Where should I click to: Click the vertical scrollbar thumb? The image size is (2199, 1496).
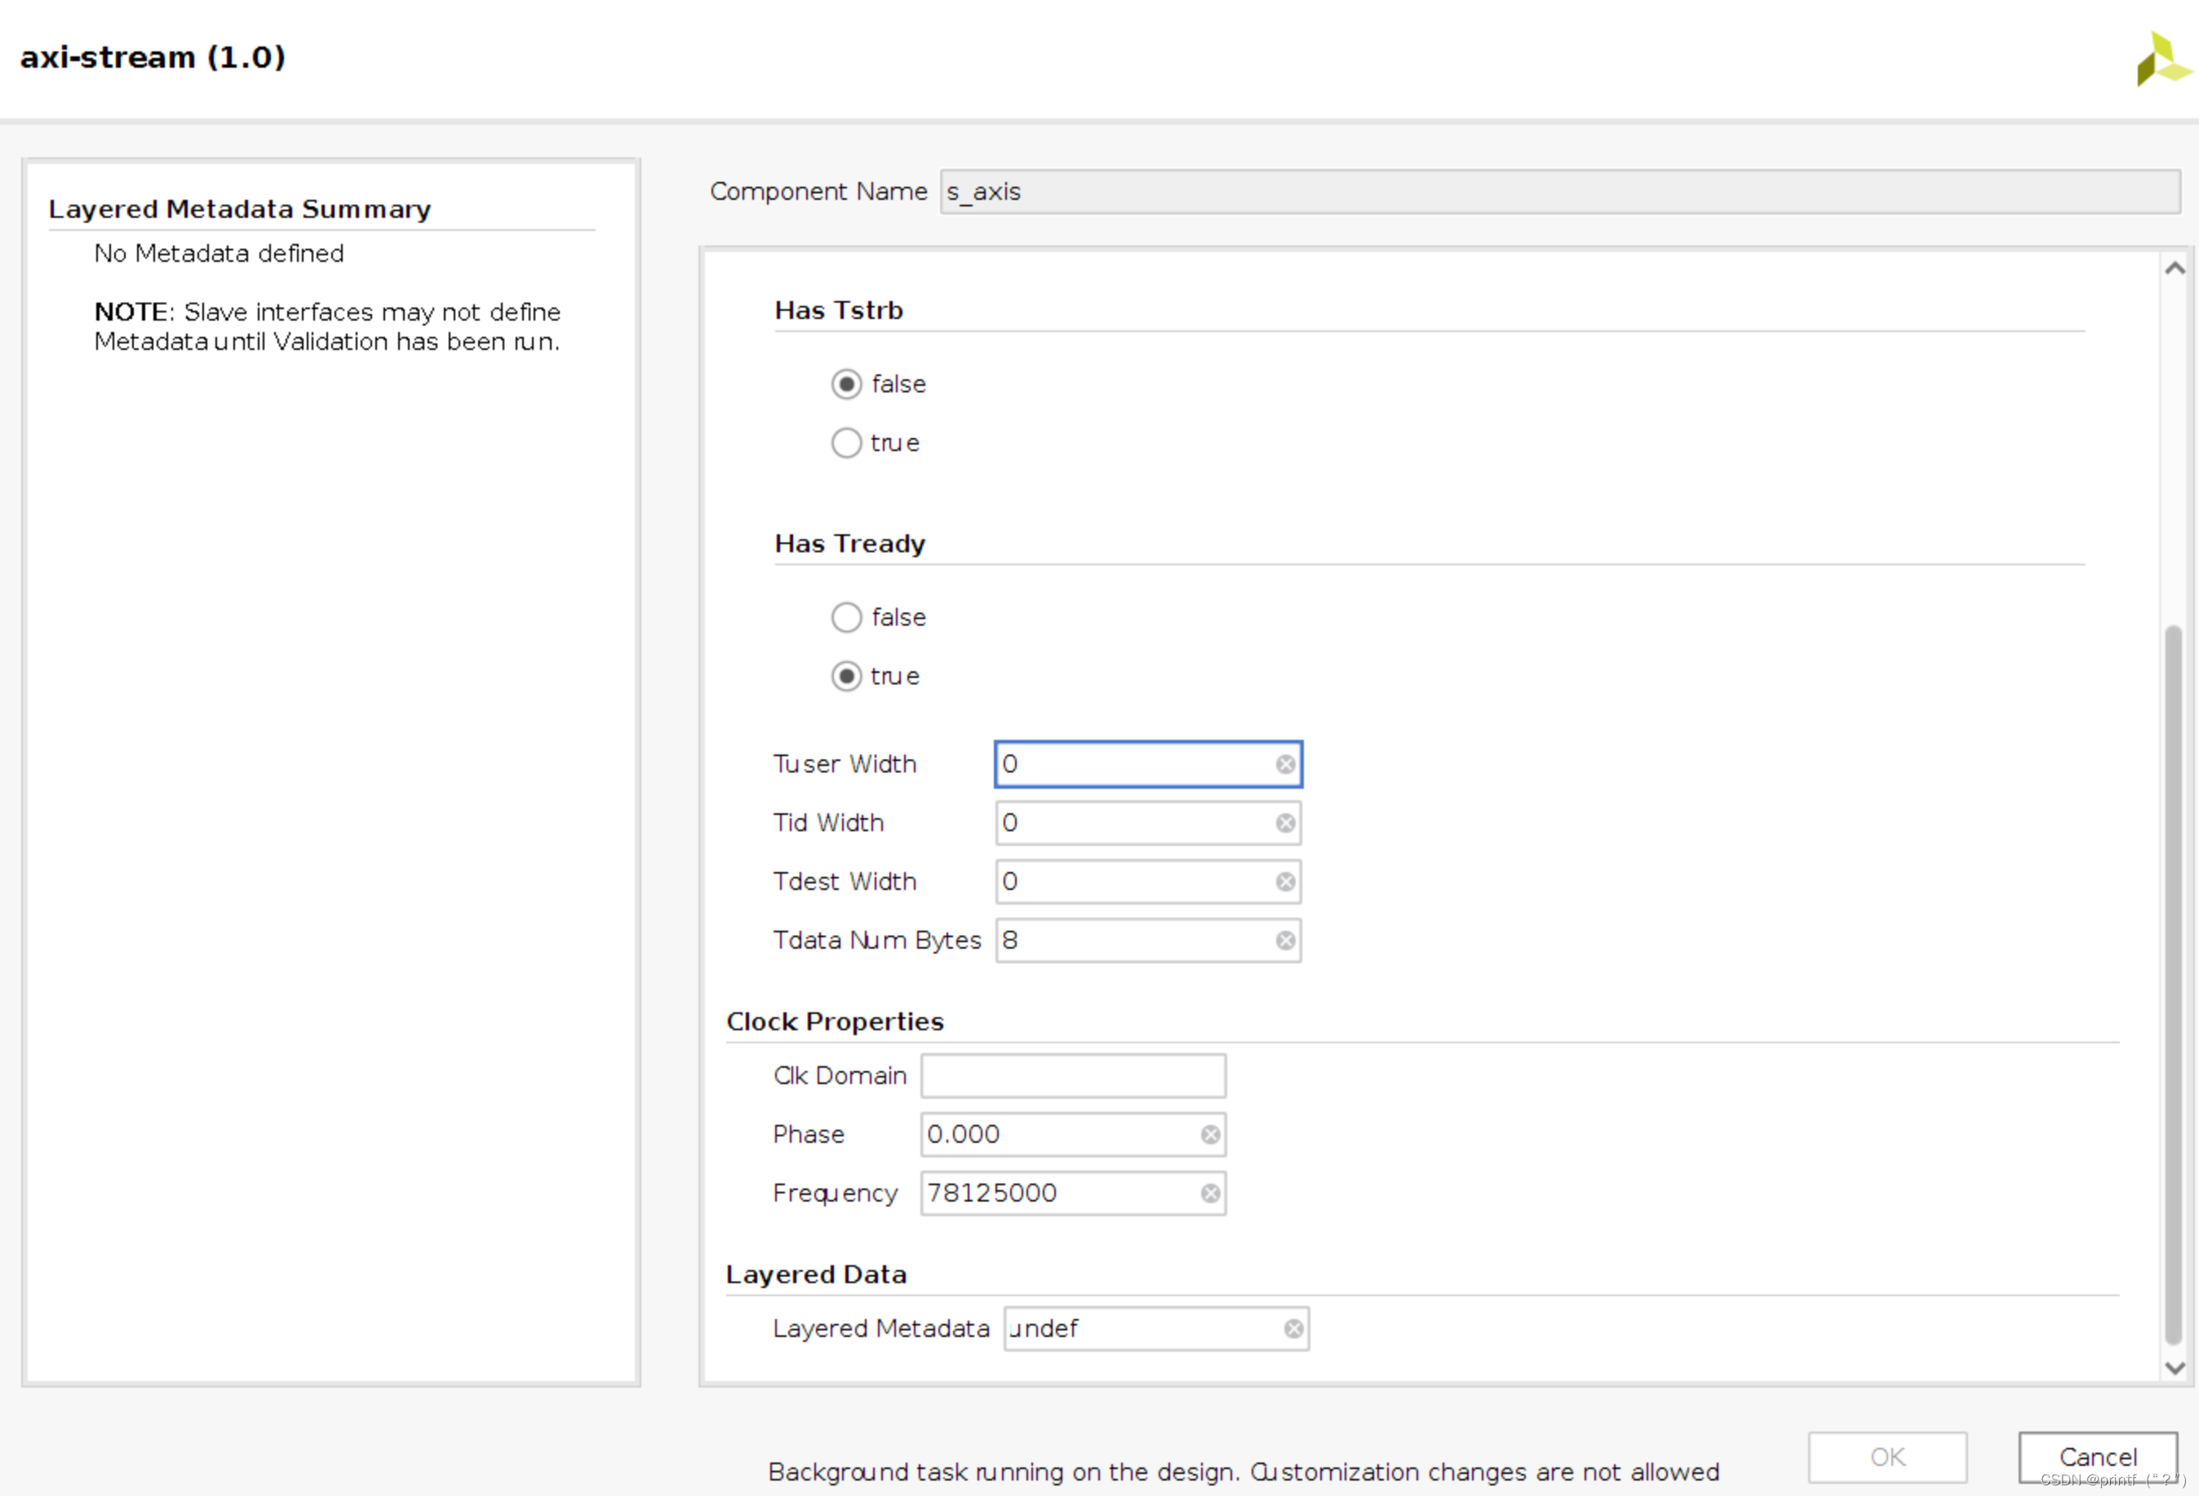click(x=2173, y=984)
